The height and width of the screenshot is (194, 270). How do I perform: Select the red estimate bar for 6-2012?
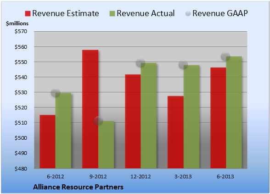[48, 142]
